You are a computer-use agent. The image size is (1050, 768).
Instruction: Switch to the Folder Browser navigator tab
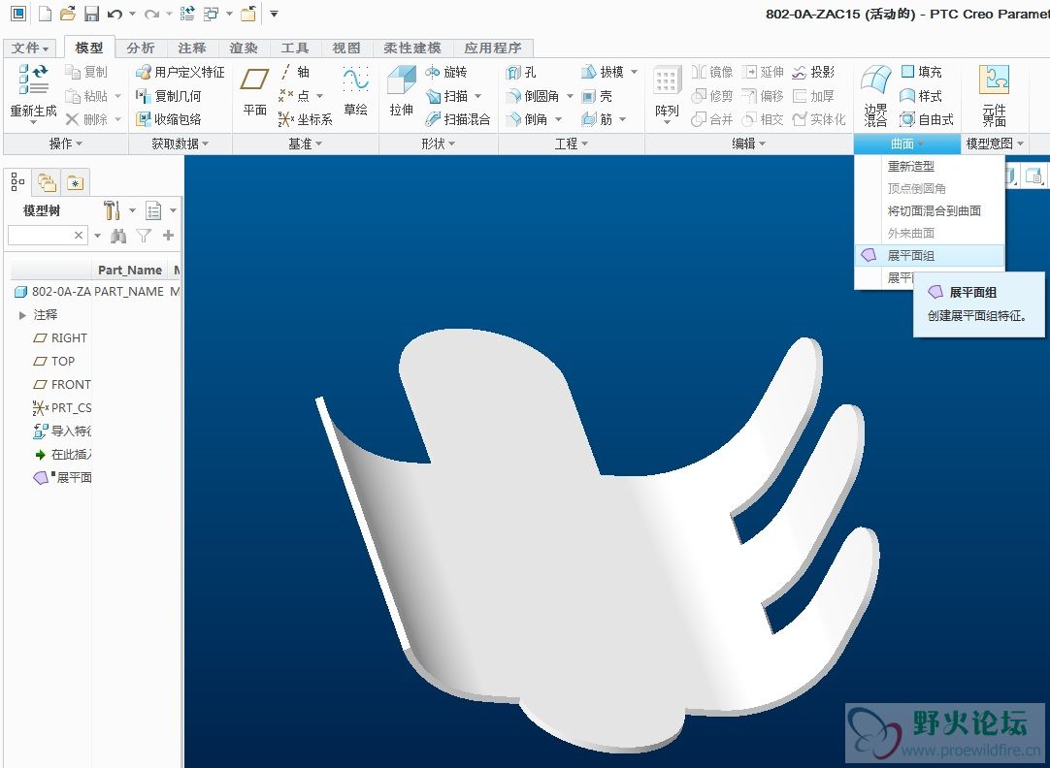pos(47,182)
